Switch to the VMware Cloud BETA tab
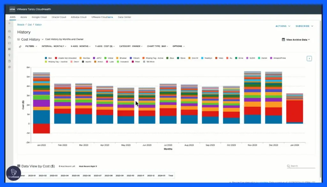The image size is (327, 187). [102, 17]
